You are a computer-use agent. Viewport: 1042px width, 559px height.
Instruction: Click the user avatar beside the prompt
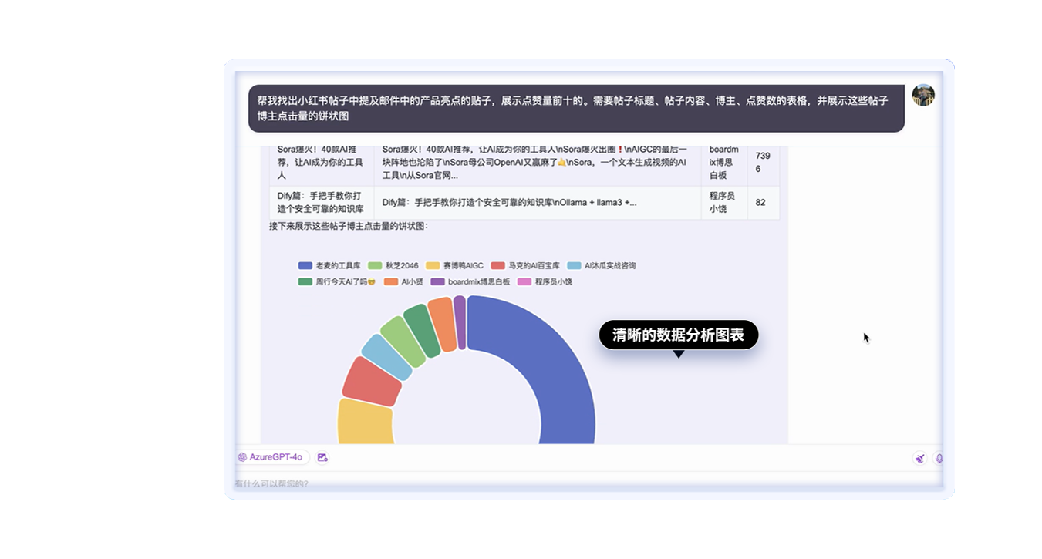coord(923,96)
